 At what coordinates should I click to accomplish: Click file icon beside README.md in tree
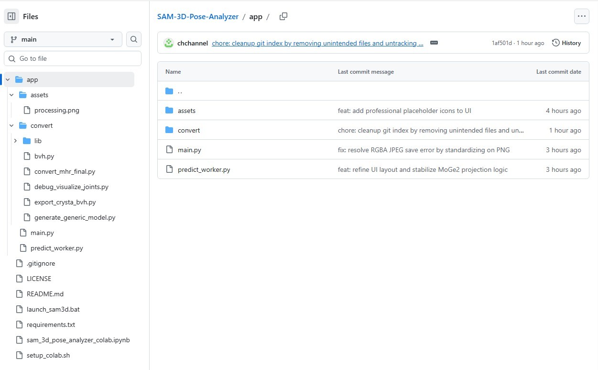pos(19,294)
